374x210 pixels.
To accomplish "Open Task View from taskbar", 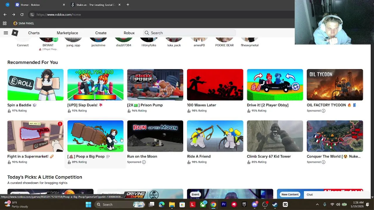I will pyautogui.click(x=151, y=204).
